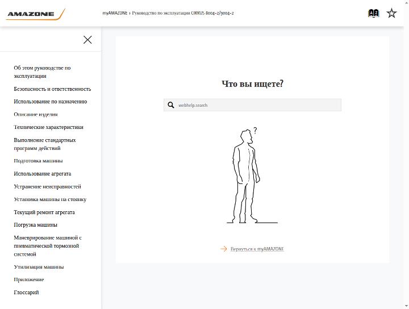This screenshot has width=409, height=309.
Task: Open Об этом руководстве по эксплуатации section
Action: tap(42, 72)
